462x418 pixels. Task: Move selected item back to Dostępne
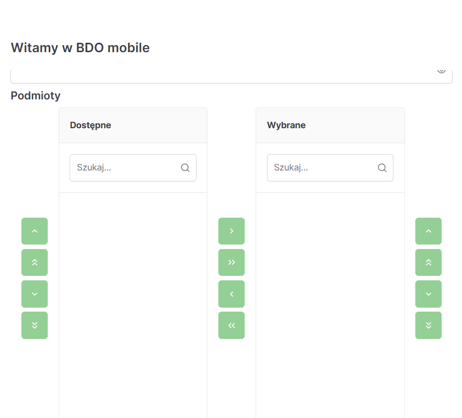click(231, 294)
